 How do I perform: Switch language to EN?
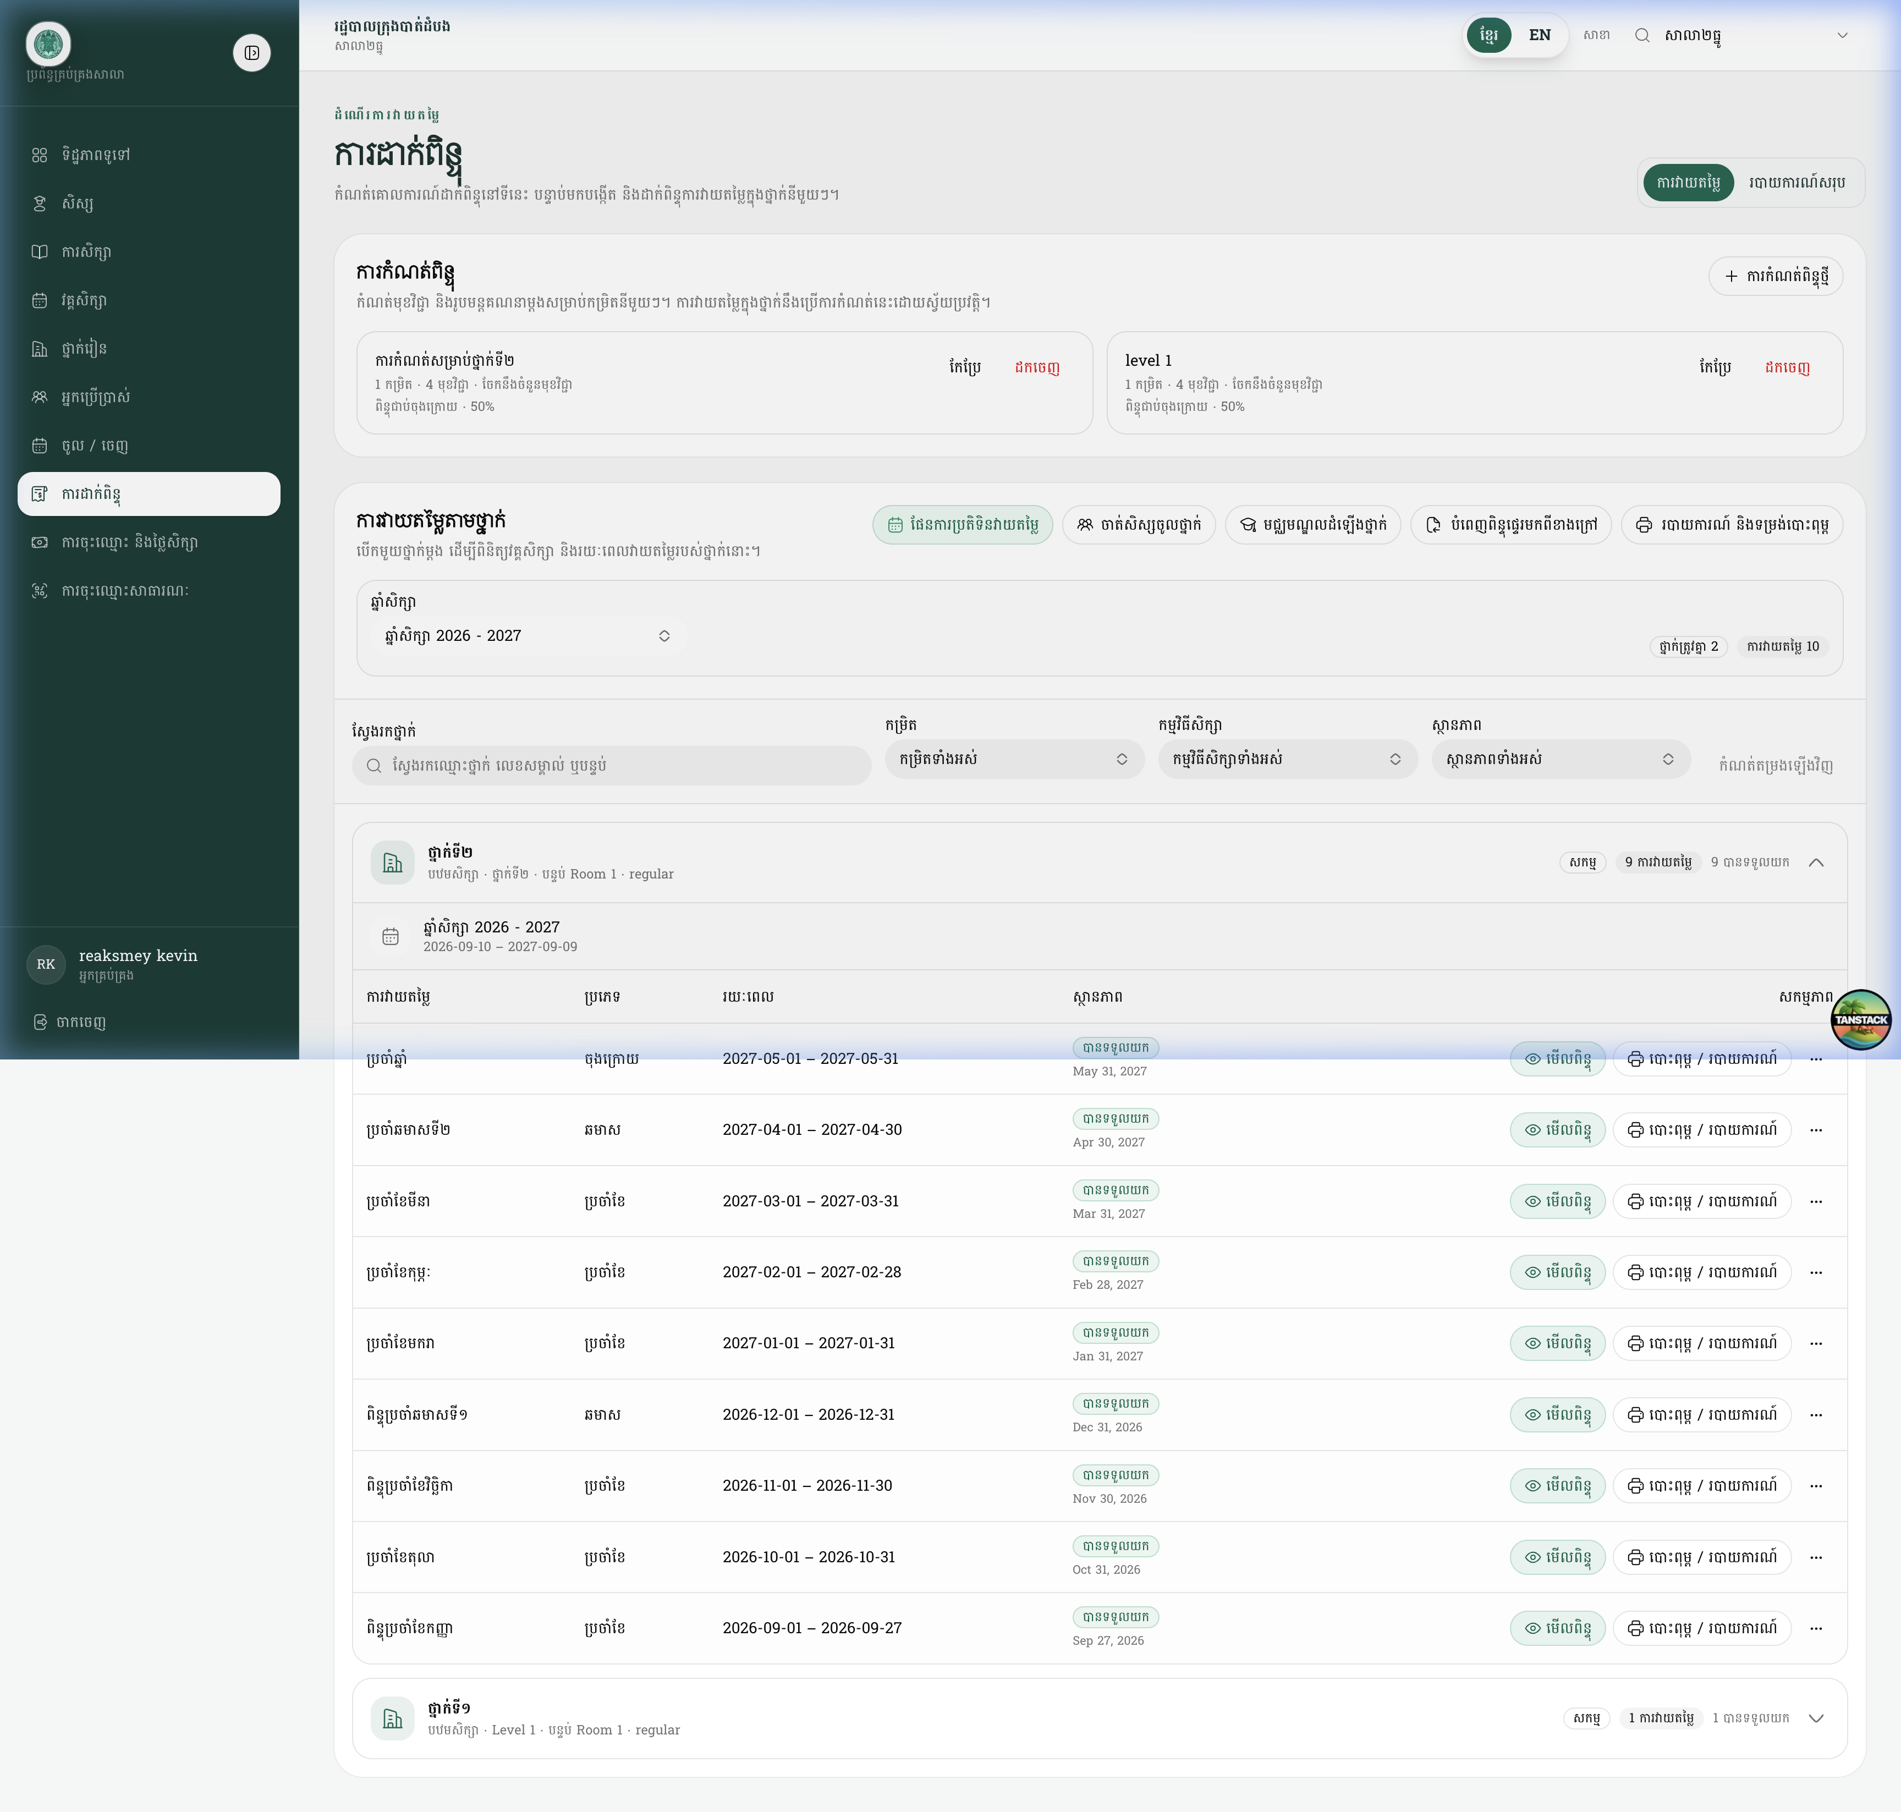coord(1540,36)
